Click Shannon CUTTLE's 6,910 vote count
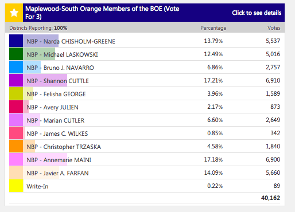The height and width of the screenshot is (212, 295). 273,80
